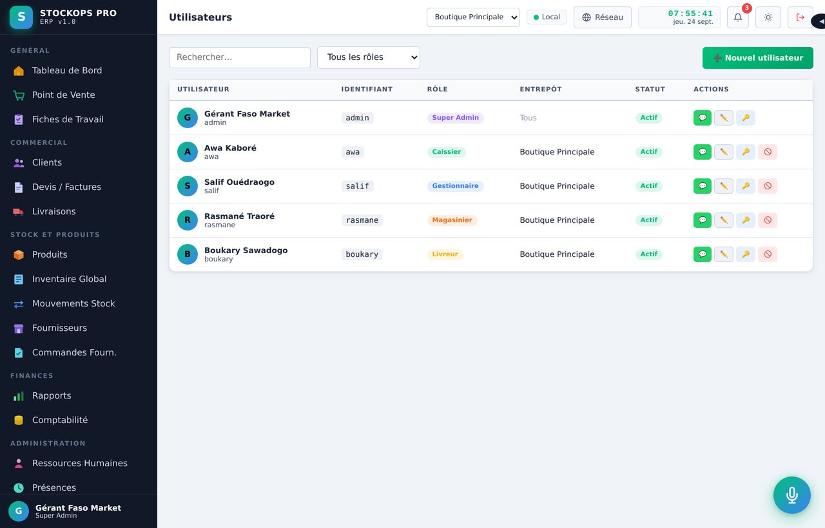Viewport: 825px width, 528px height.
Task: Click the Local status badge
Action: pos(547,17)
